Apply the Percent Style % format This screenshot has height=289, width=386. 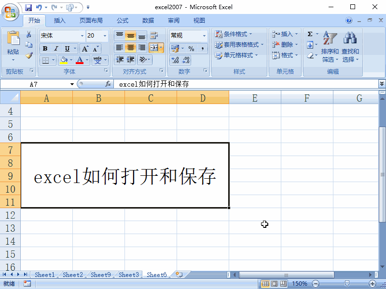[x=192, y=48]
